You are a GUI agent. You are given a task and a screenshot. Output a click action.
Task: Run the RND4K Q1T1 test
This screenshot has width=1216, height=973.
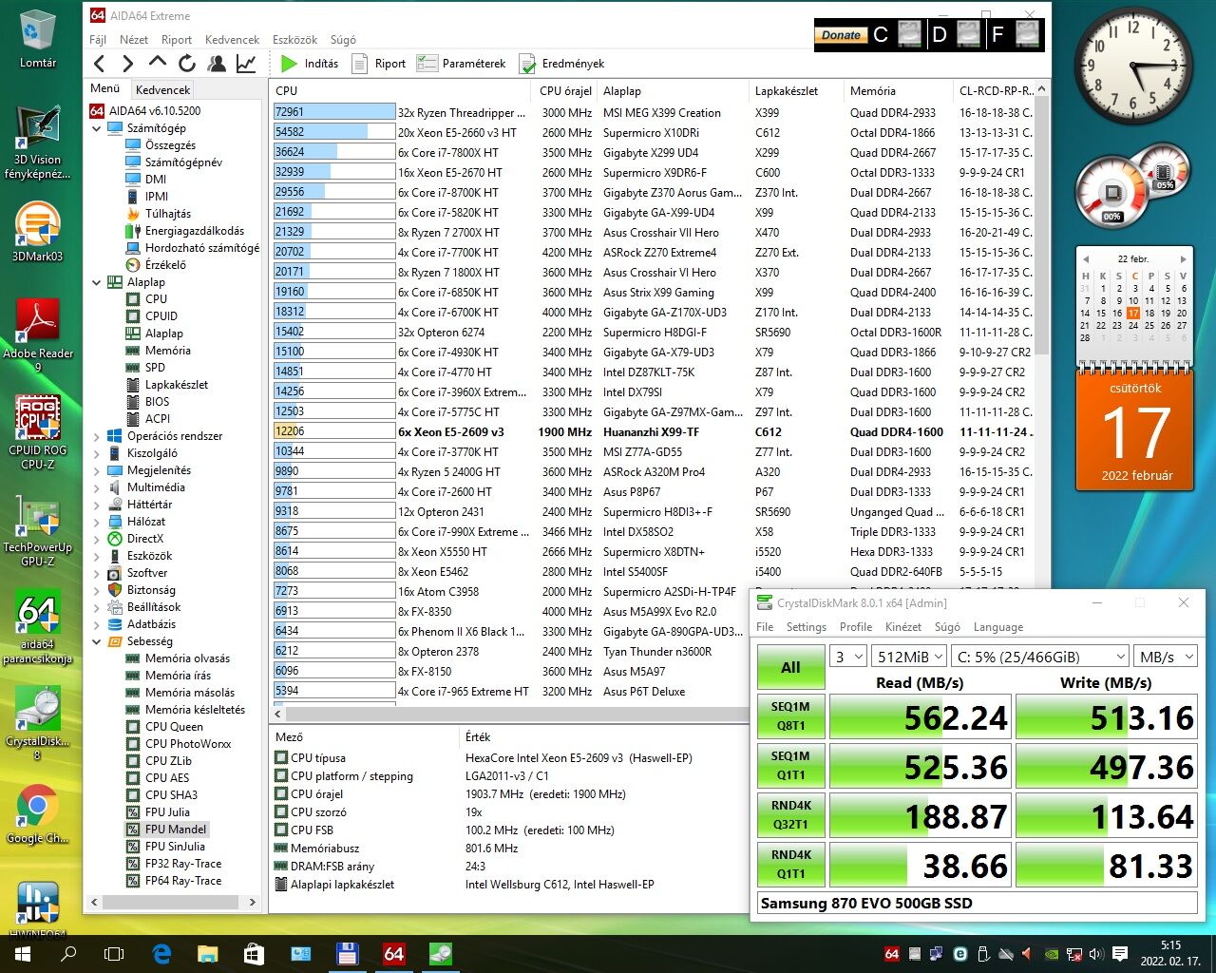pos(790,865)
